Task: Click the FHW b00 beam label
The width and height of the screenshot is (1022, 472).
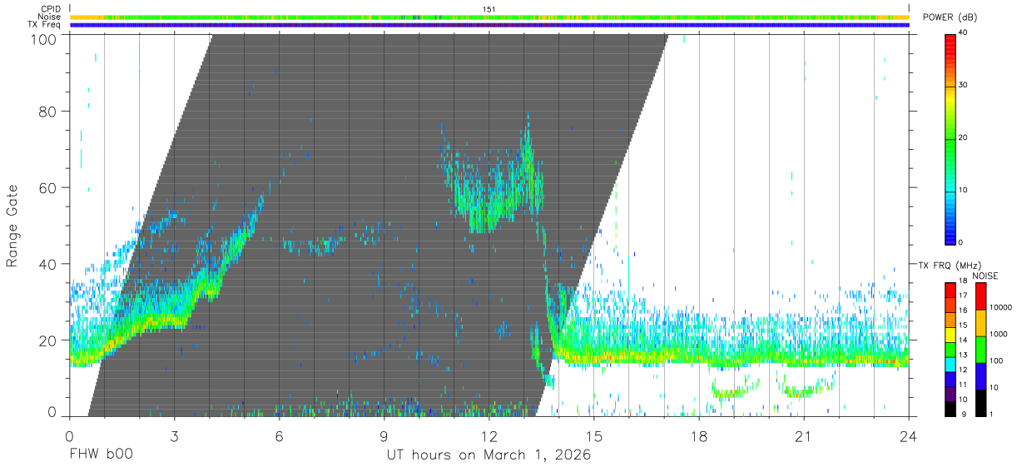Action: click(x=100, y=455)
